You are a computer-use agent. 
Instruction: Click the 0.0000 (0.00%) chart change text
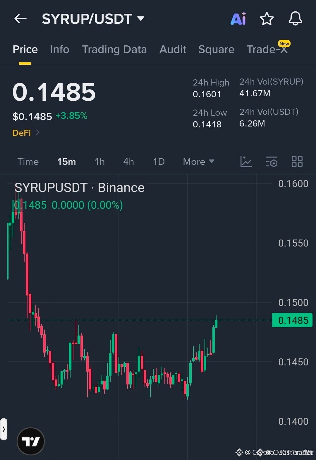click(87, 205)
